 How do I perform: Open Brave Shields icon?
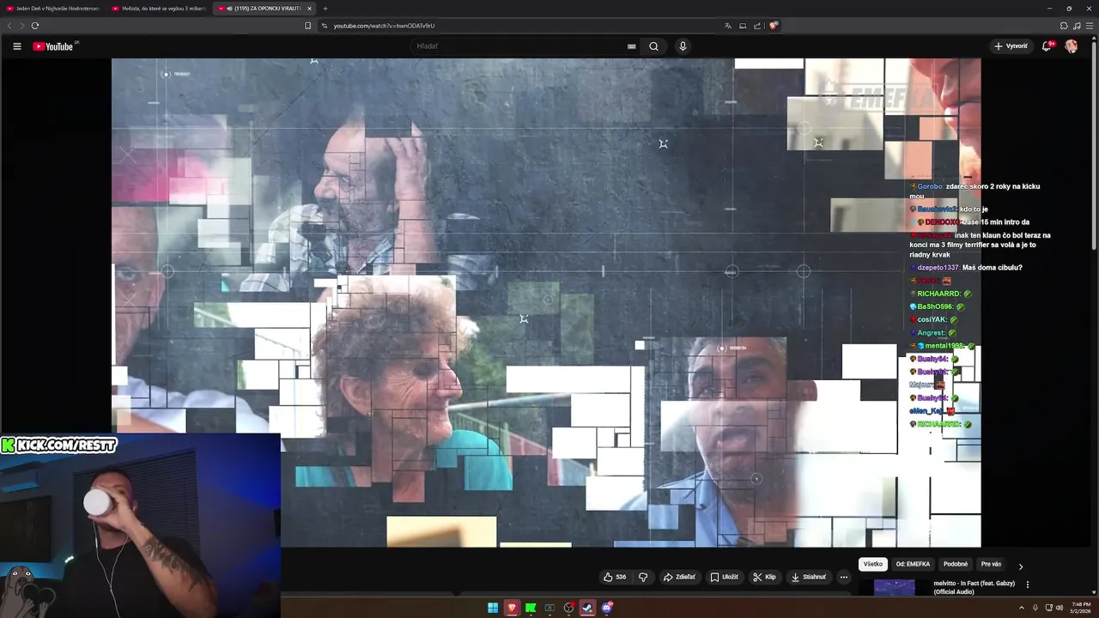point(773,26)
